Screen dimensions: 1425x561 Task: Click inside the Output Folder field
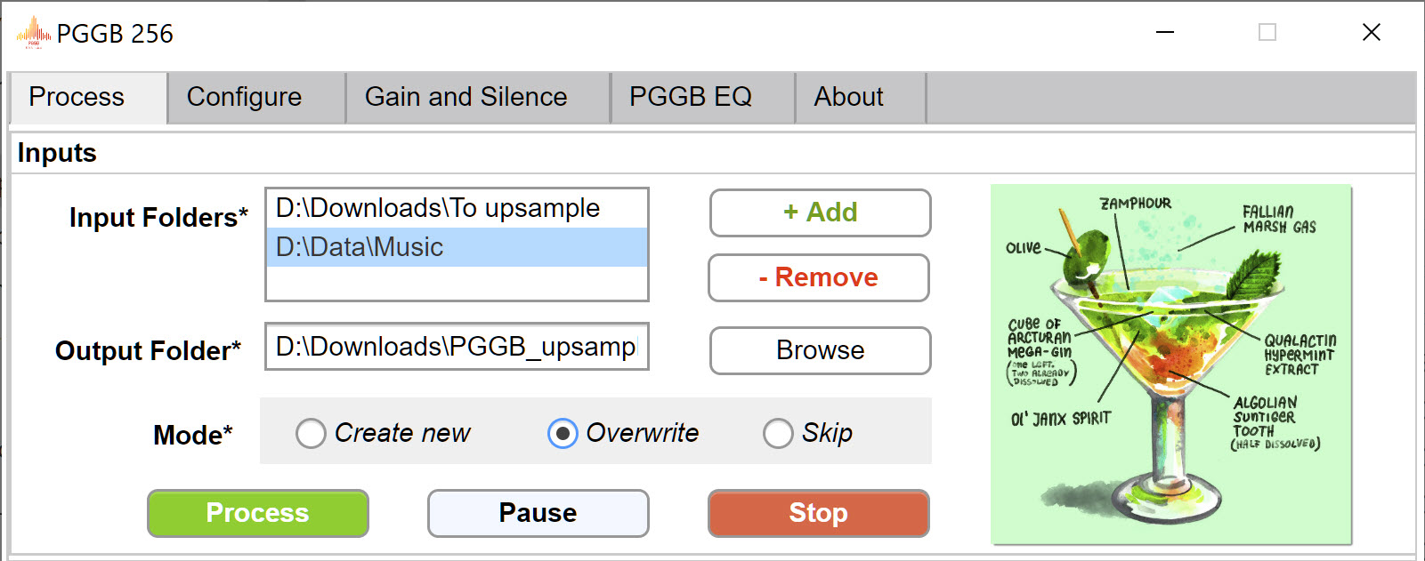tap(457, 346)
